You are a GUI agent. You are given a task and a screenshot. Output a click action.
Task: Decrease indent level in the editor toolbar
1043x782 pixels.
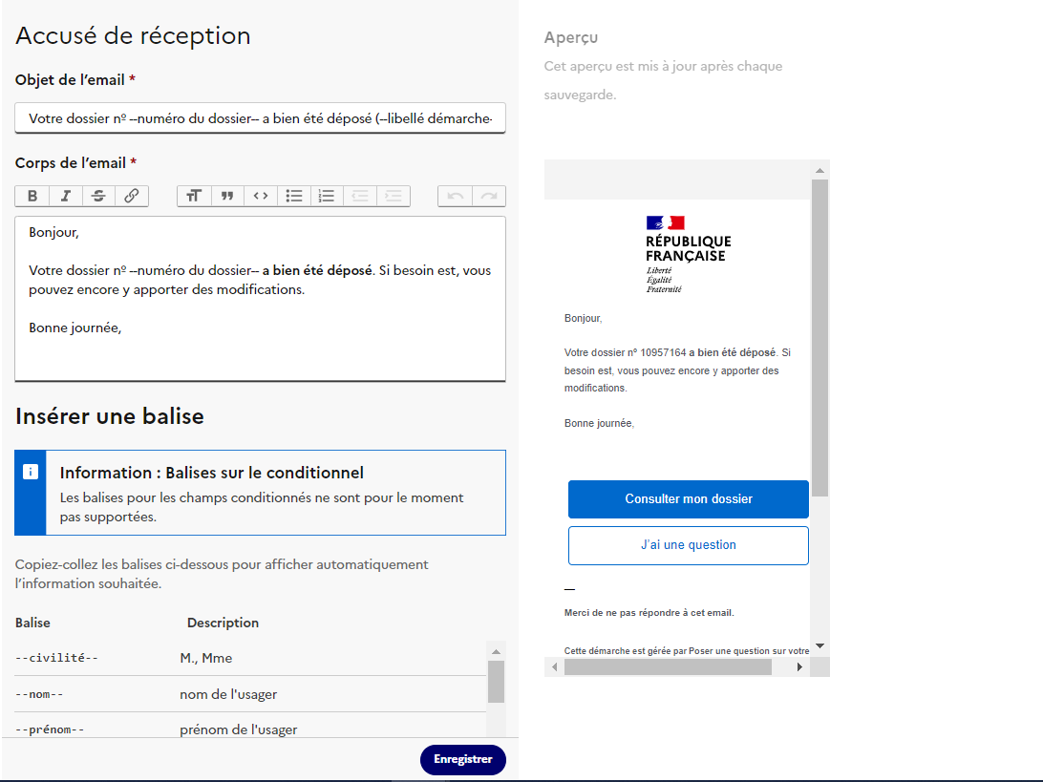(x=360, y=196)
